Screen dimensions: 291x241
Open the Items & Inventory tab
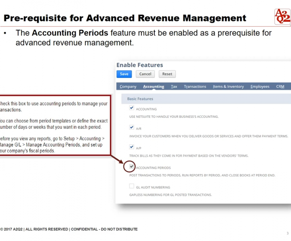click(228, 86)
